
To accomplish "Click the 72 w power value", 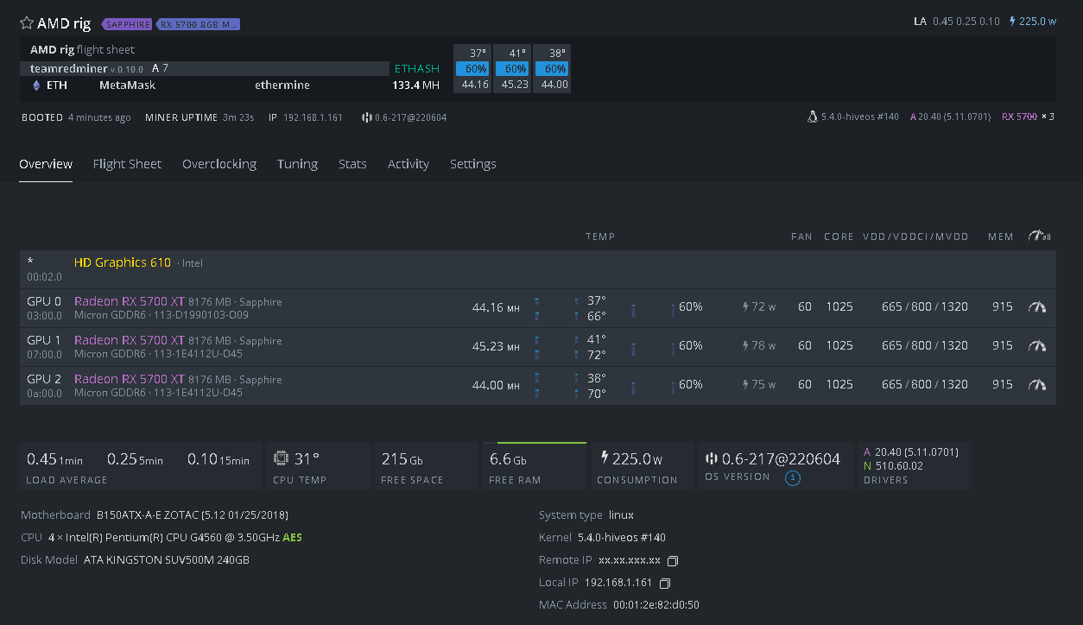I will pyautogui.click(x=763, y=307).
